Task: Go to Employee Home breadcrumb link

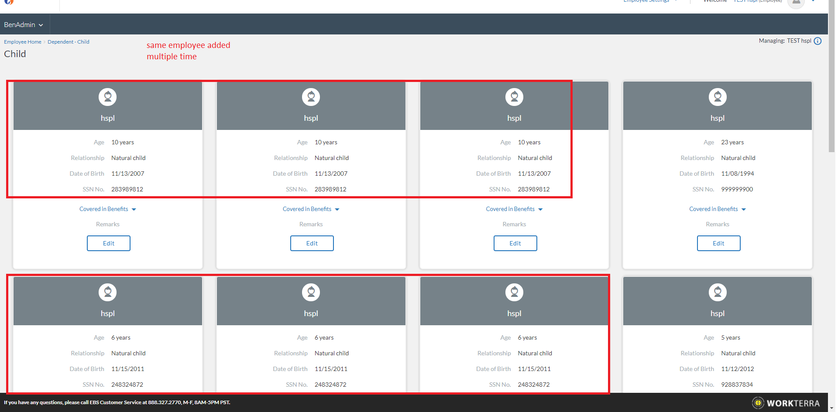Action: 23,42
